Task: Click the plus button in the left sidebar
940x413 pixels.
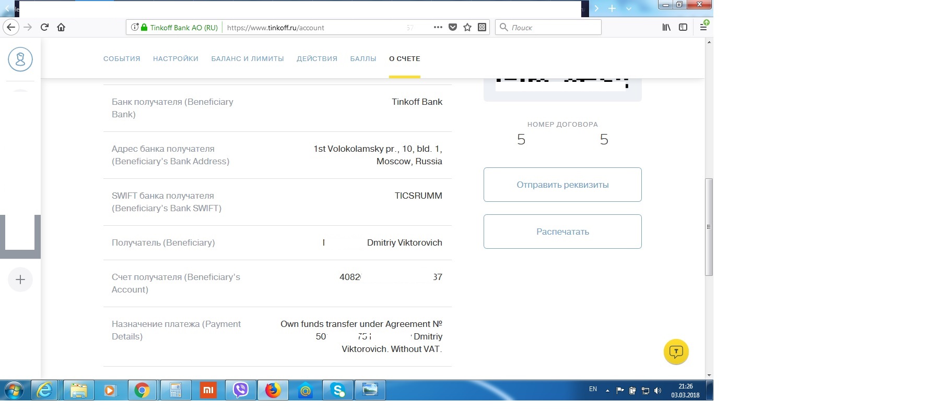Action: (x=20, y=280)
